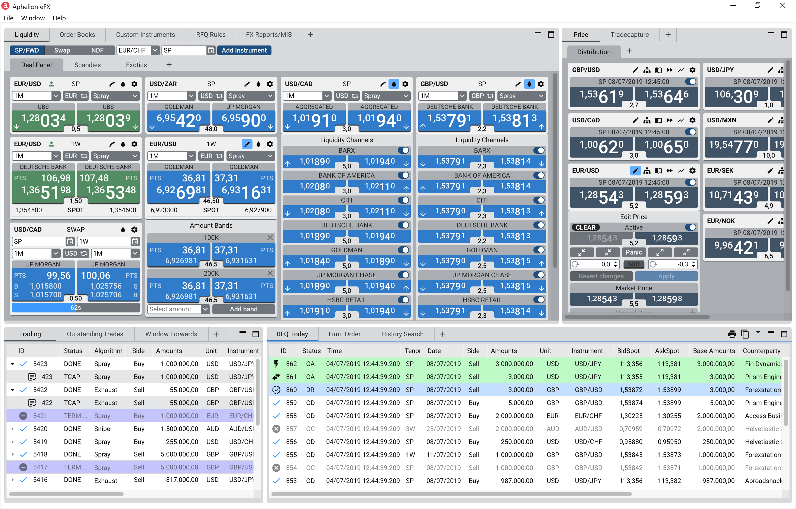Click the print icon in RFQ panel
Screen dimensions: 796x509
point(732,334)
